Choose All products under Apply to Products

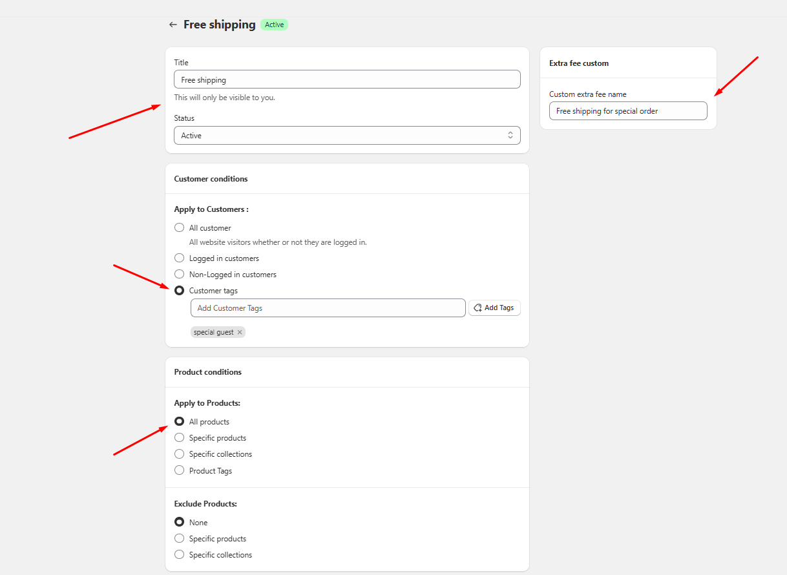(180, 422)
